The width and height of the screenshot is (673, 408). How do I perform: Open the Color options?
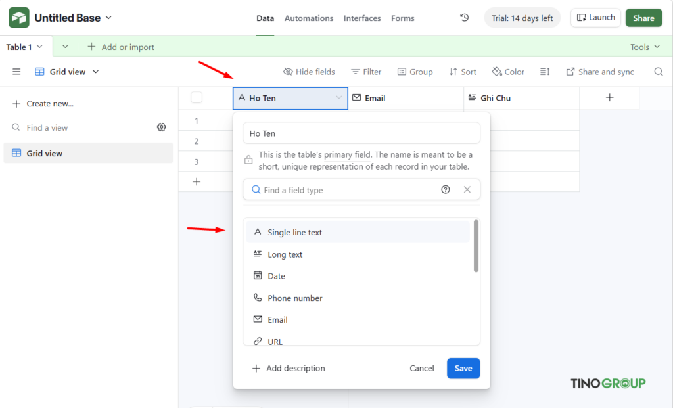[508, 72]
